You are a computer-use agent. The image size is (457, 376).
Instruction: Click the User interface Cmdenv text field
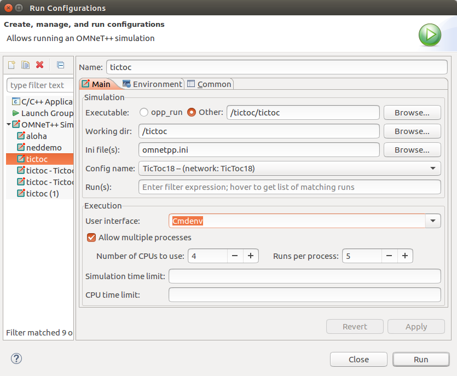click(297, 221)
